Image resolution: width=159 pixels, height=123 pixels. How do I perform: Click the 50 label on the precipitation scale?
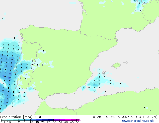(78, 122)
